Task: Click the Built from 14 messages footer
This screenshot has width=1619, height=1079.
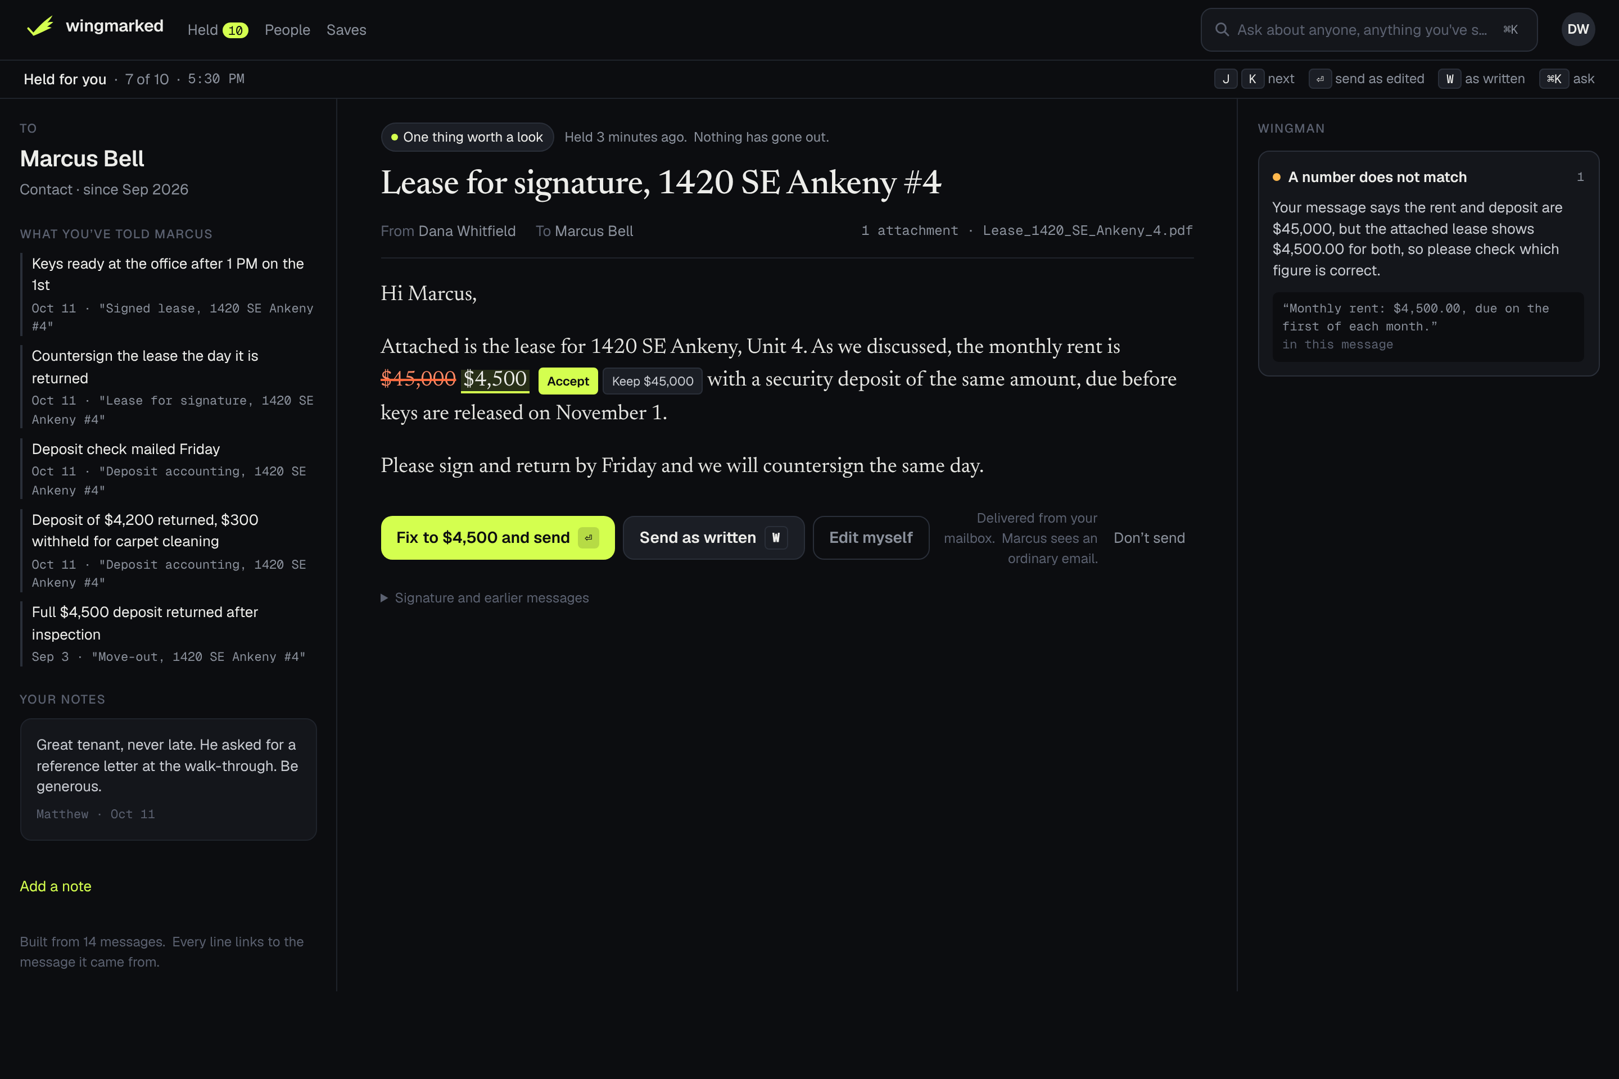Action: [x=162, y=951]
